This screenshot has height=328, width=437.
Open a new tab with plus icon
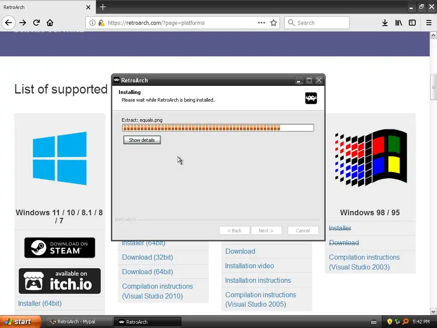(x=103, y=7)
